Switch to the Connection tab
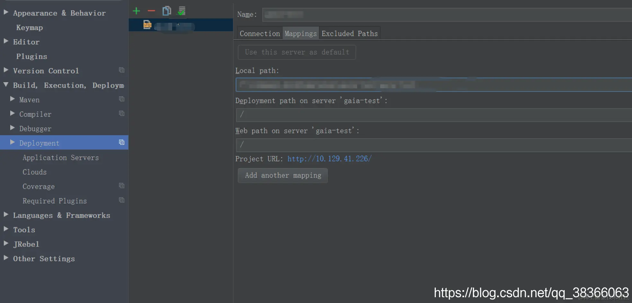This screenshot has width=632, height=303. 260,33
